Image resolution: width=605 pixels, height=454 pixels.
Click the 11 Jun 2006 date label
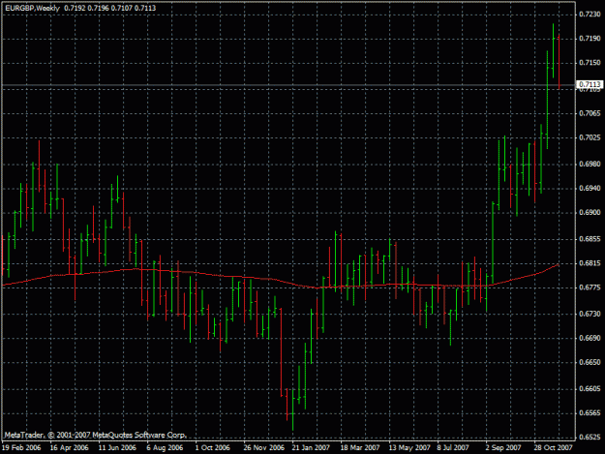[117, 448]
